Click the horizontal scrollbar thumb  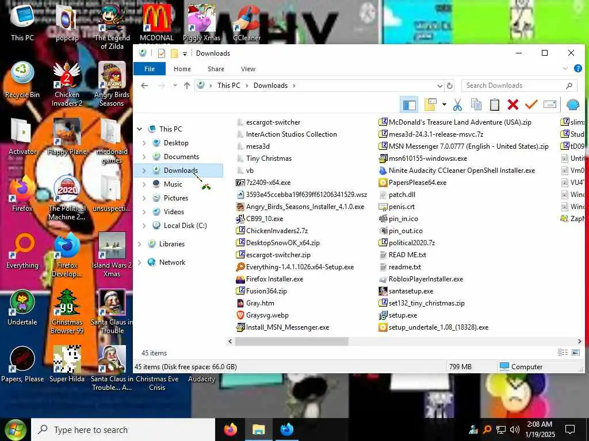click(x=292, y=341)
